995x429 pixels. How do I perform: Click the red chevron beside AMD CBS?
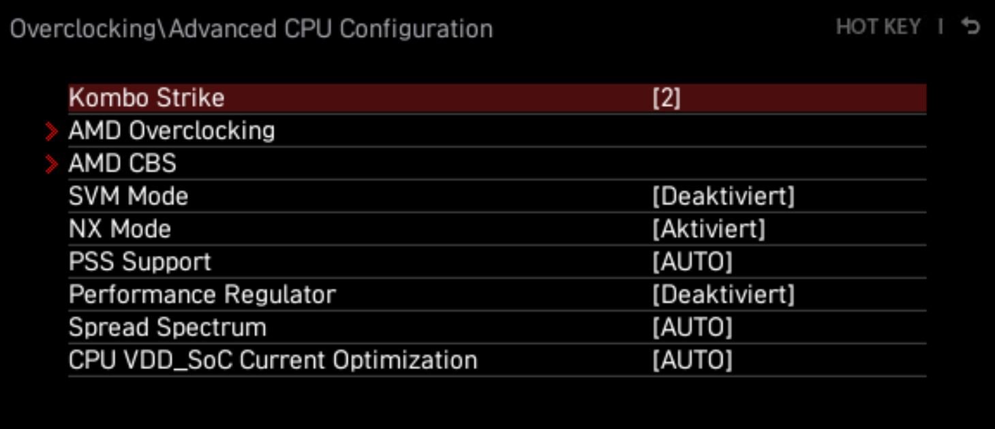pyautogui.click(x=52, y=163)
